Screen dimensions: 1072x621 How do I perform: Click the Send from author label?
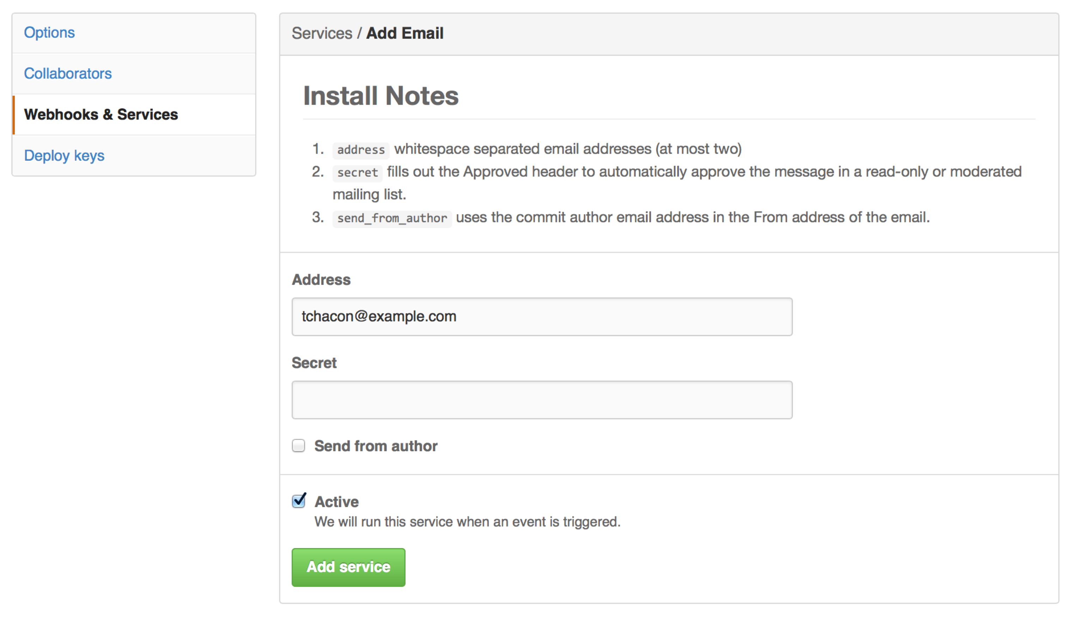point(376,446)
